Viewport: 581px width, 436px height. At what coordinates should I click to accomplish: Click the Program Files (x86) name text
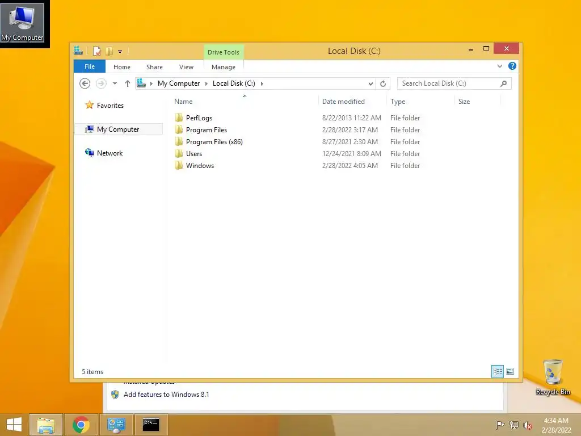click(214, 141)
